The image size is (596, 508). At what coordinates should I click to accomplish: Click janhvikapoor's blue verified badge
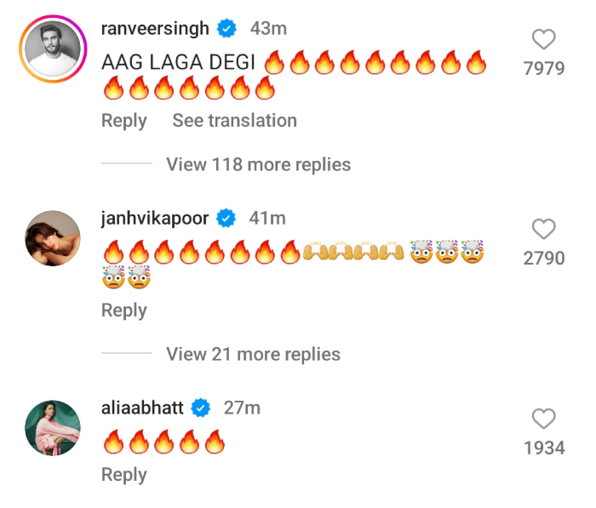pos(226,219)
